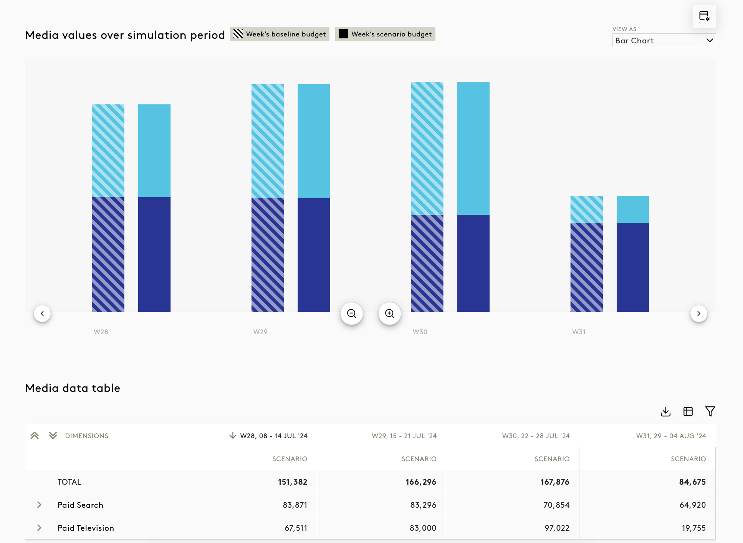This screenshot has width=743, height=543.
Task: Toggle Week's baseline budget legend
Action: click(280, 34)
